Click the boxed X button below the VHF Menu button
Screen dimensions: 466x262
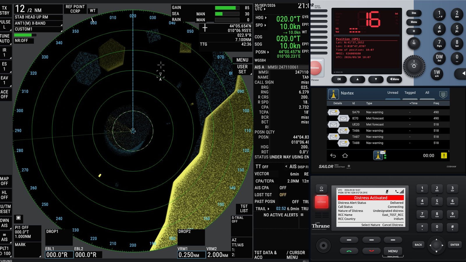coord(414,31)
